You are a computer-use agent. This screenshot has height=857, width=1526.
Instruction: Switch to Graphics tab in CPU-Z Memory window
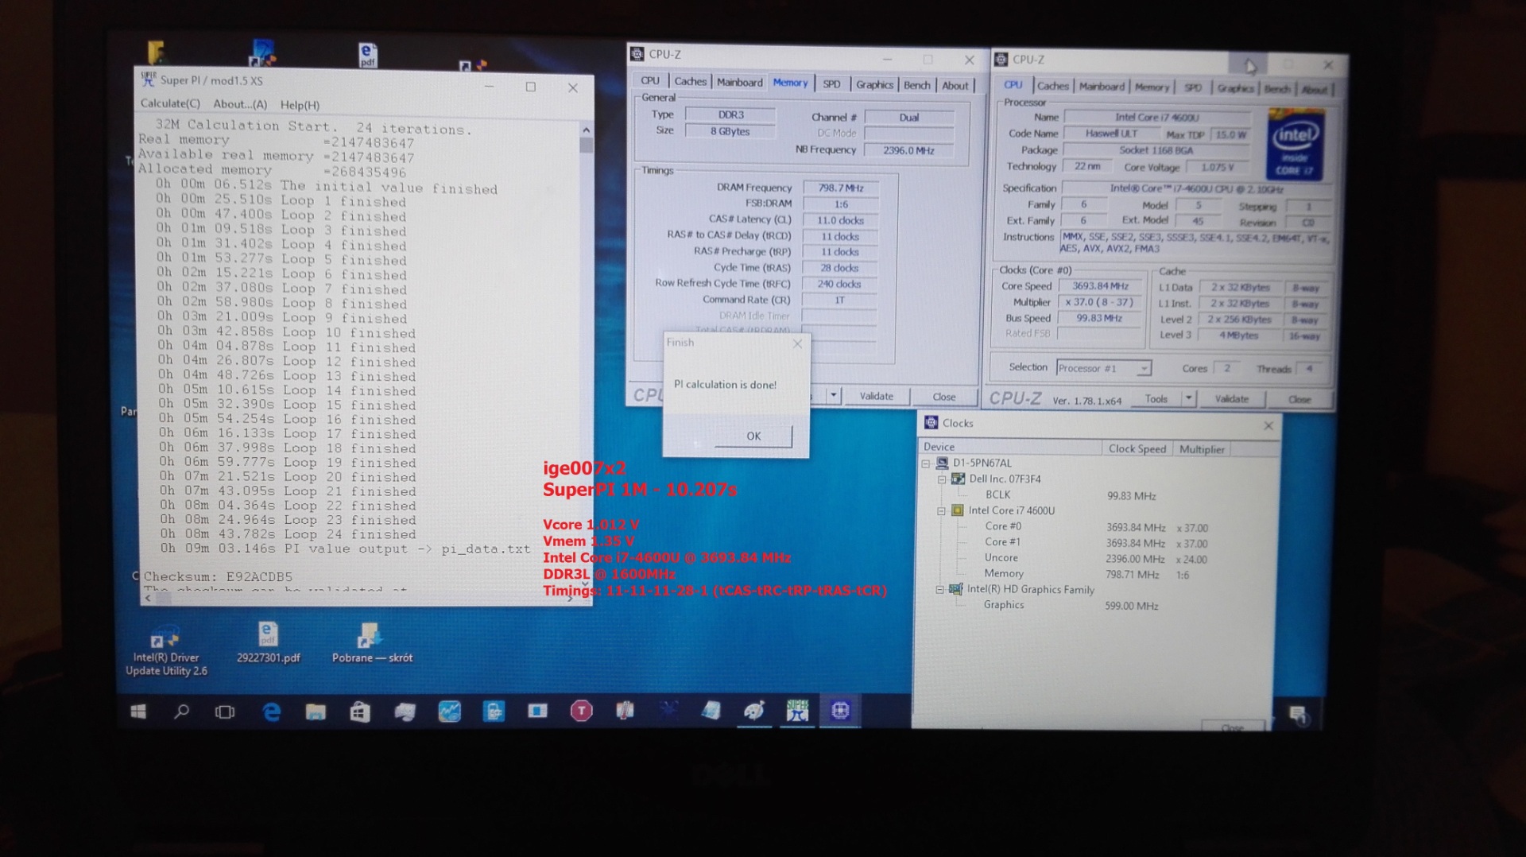click(874, 84)
